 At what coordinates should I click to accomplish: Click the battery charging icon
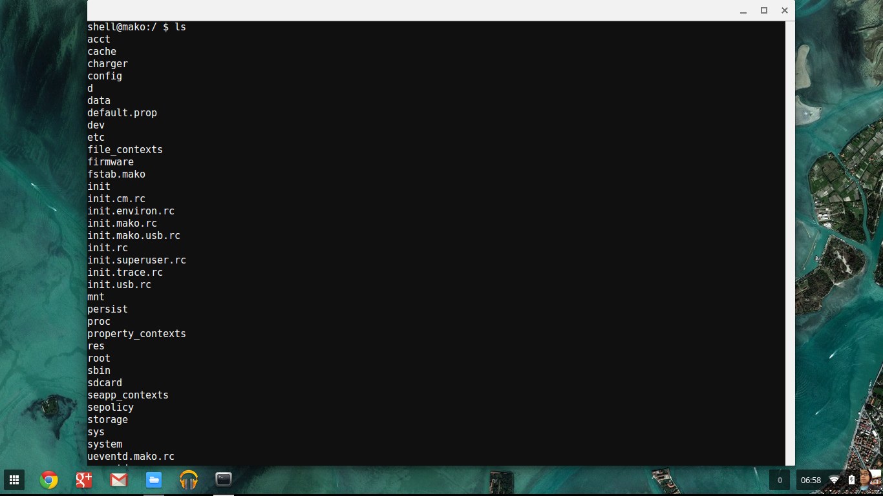click(851, 480)
